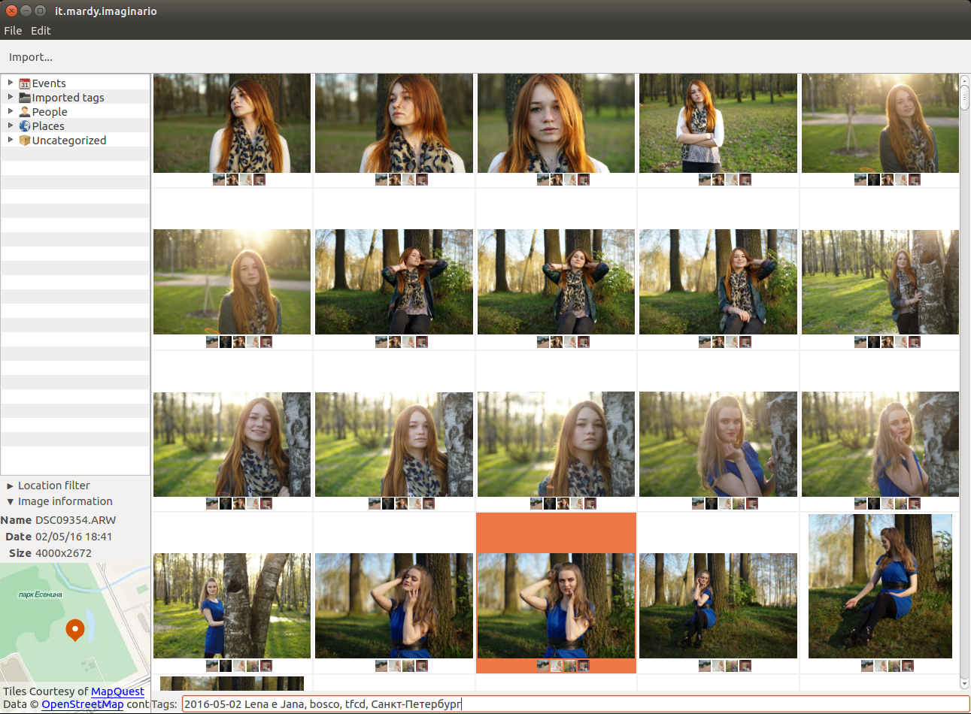Click the Uncategorized box icon
Viewport: 971px width, 714px height.
(x=25, y=141)
